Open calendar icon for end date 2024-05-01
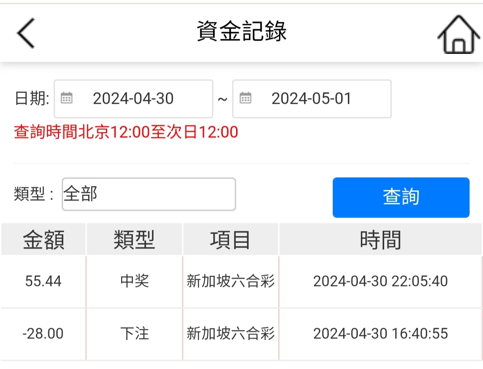This screenshot has height=369, width=483. (245, 98)
